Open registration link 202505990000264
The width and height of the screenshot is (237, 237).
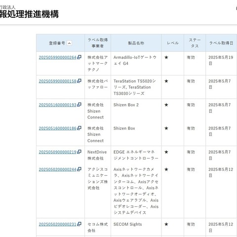pos(57,57)
